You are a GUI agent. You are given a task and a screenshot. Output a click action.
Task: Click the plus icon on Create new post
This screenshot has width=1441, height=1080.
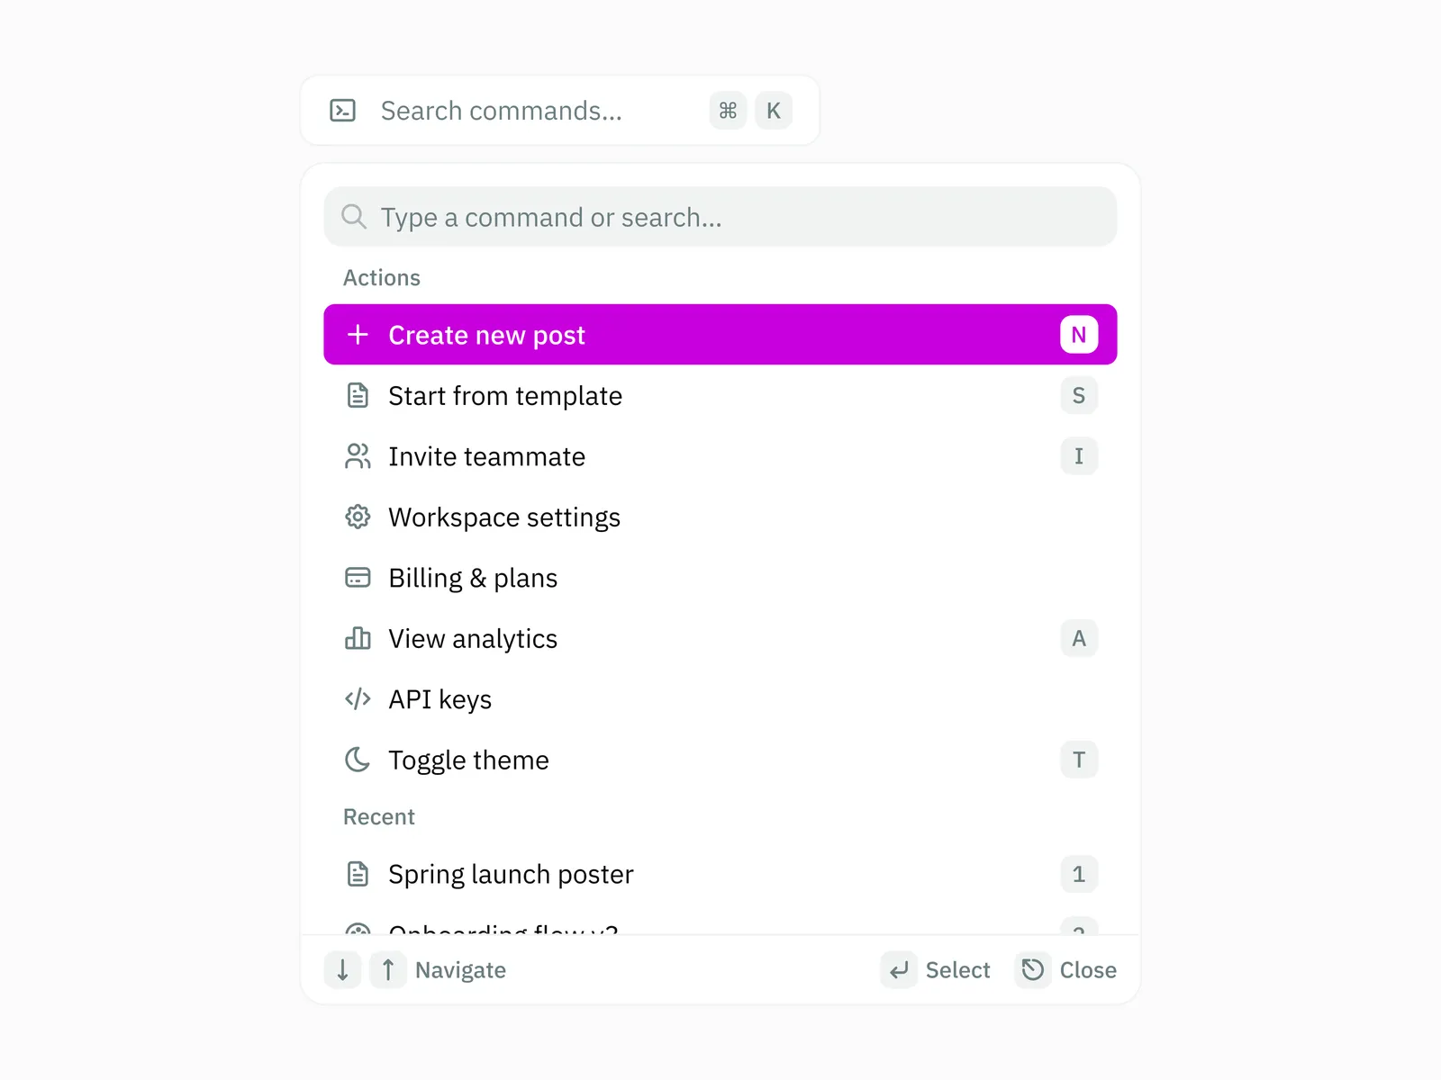pos(358,335)
